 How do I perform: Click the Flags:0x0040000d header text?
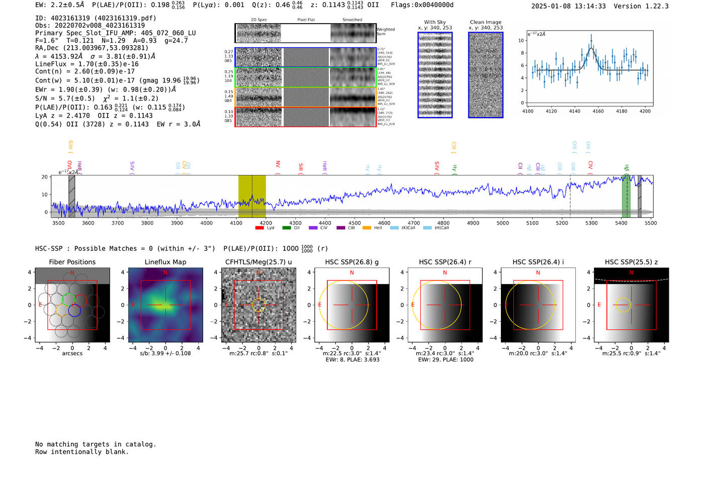(x=422, y=5)
